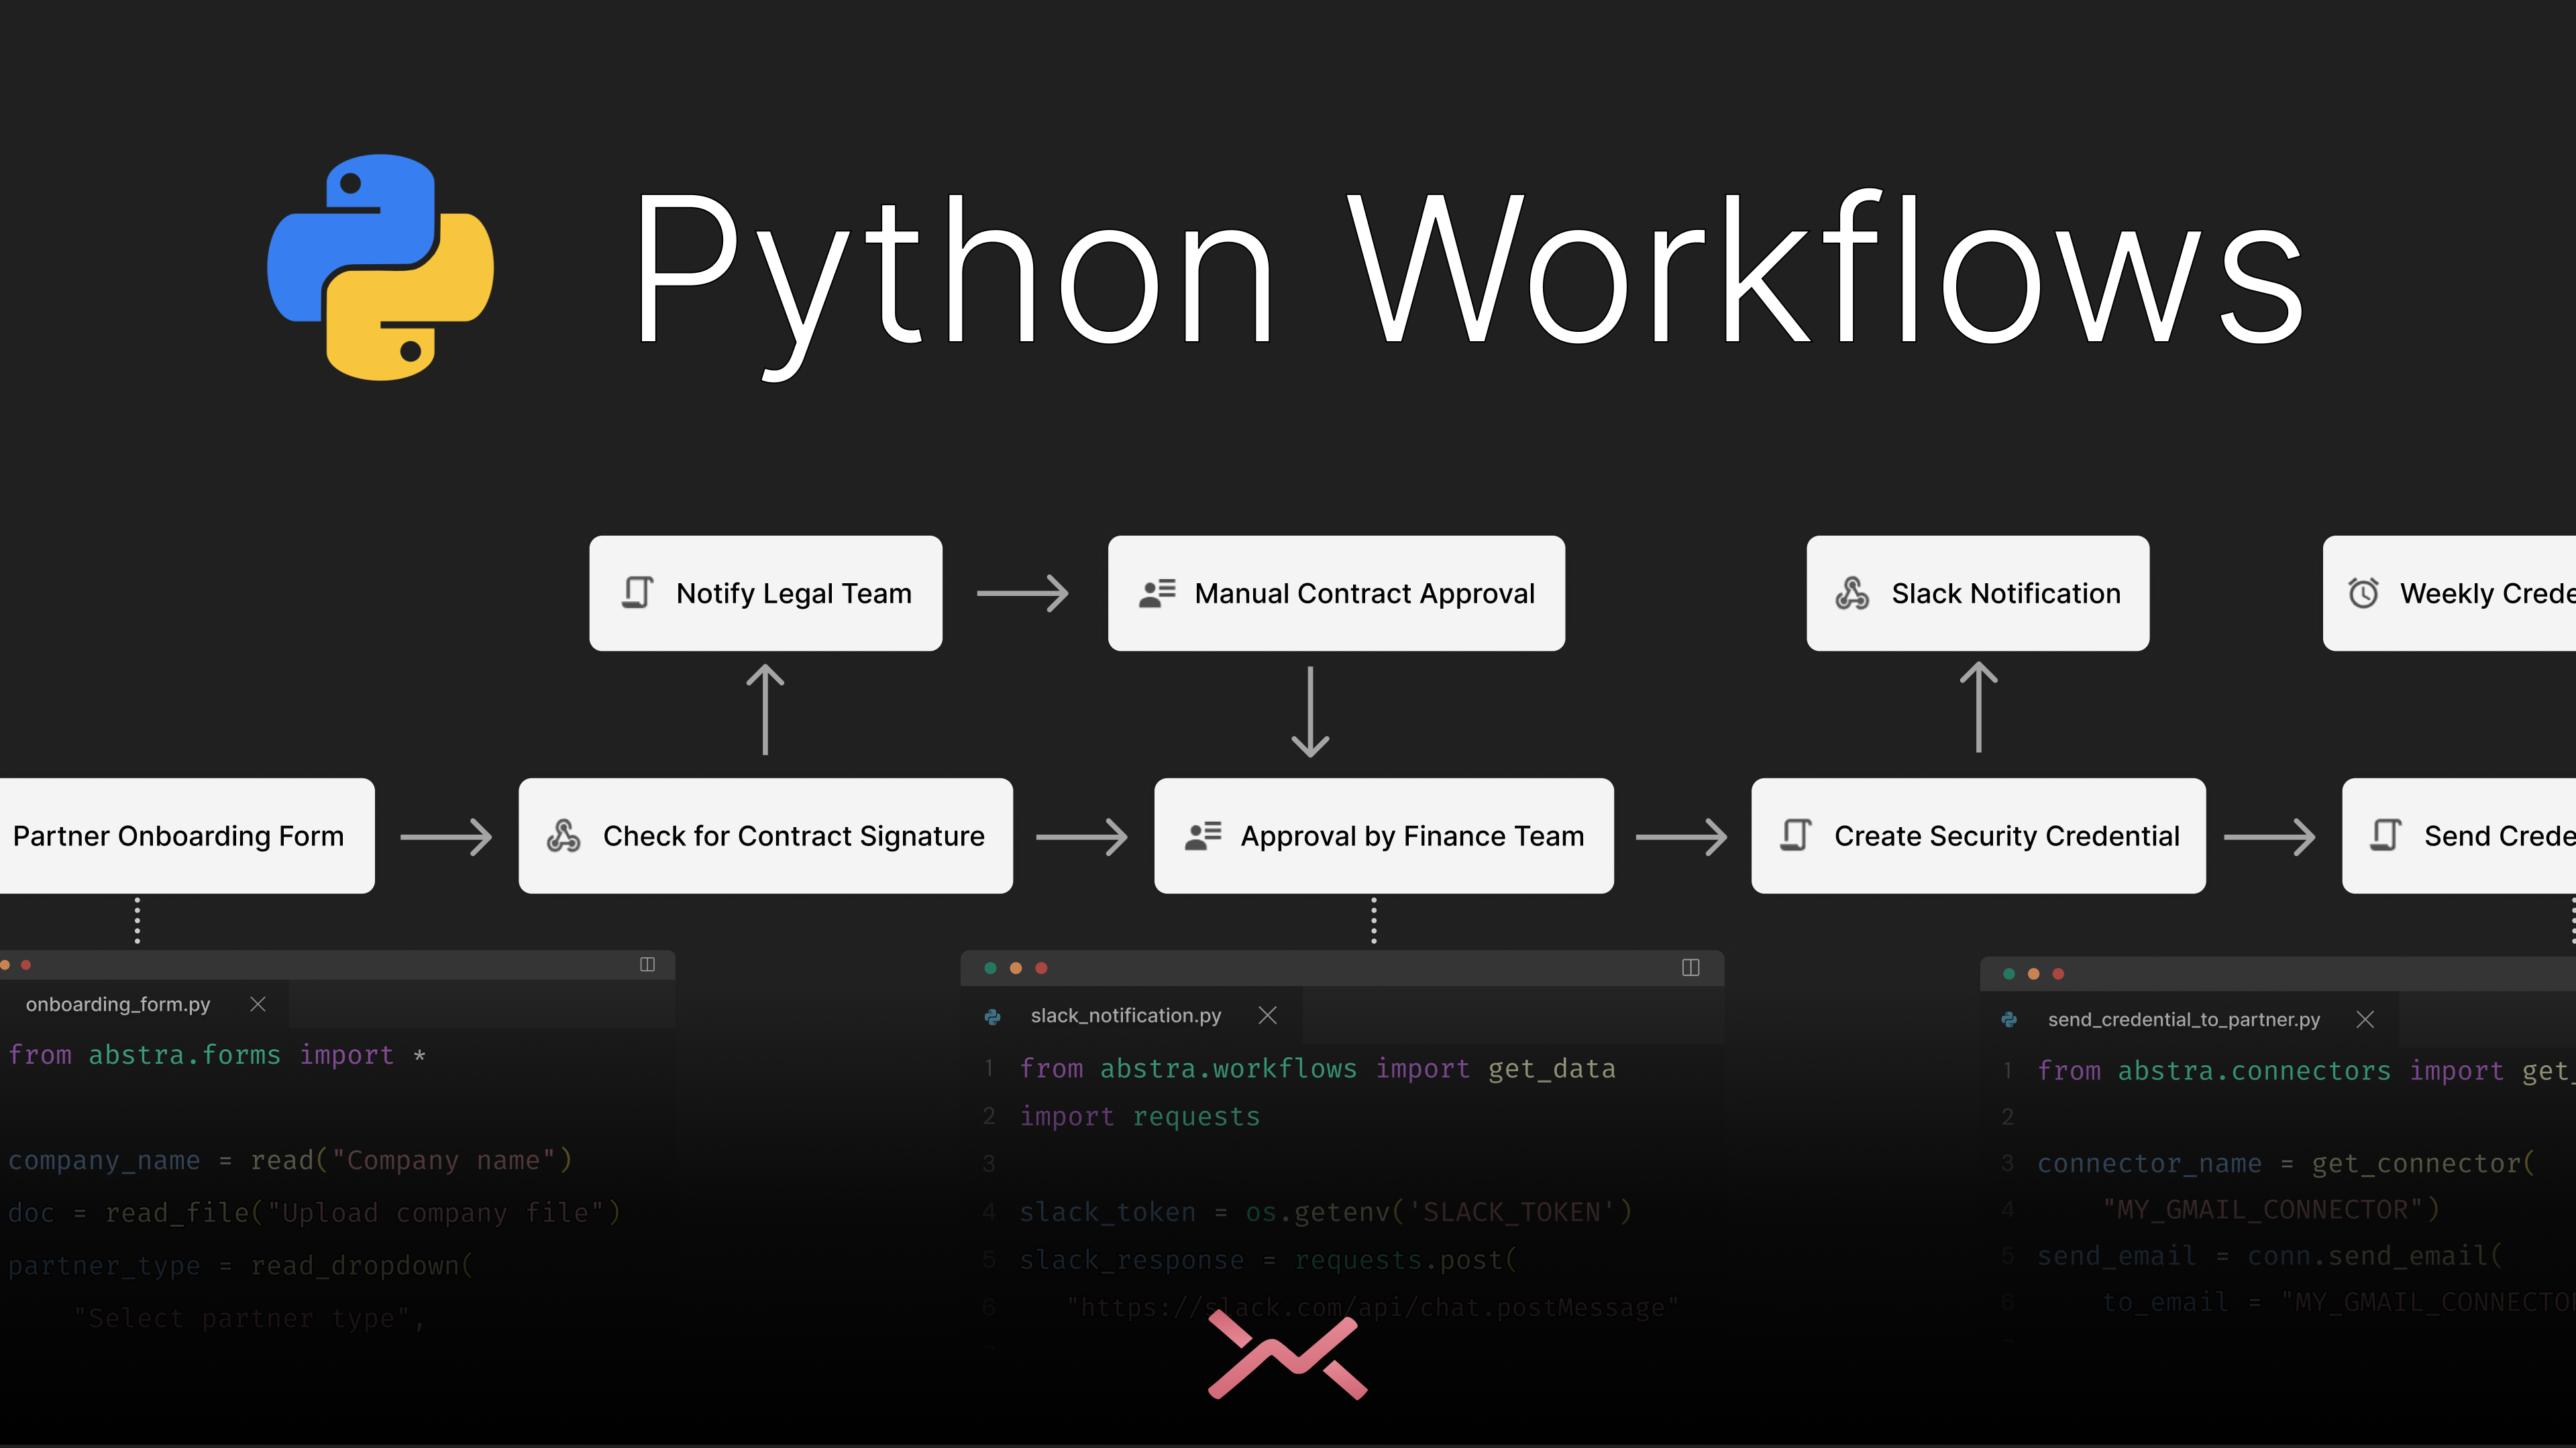The image size is (2576, 1448).
Task: Click the script icon on Create Security Credential
Action: (x=1796, y=835)
